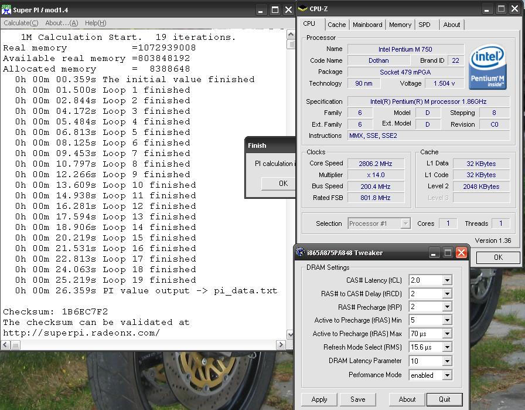Click the PI value output pi_data.txt line

click(x=146, y=291)
